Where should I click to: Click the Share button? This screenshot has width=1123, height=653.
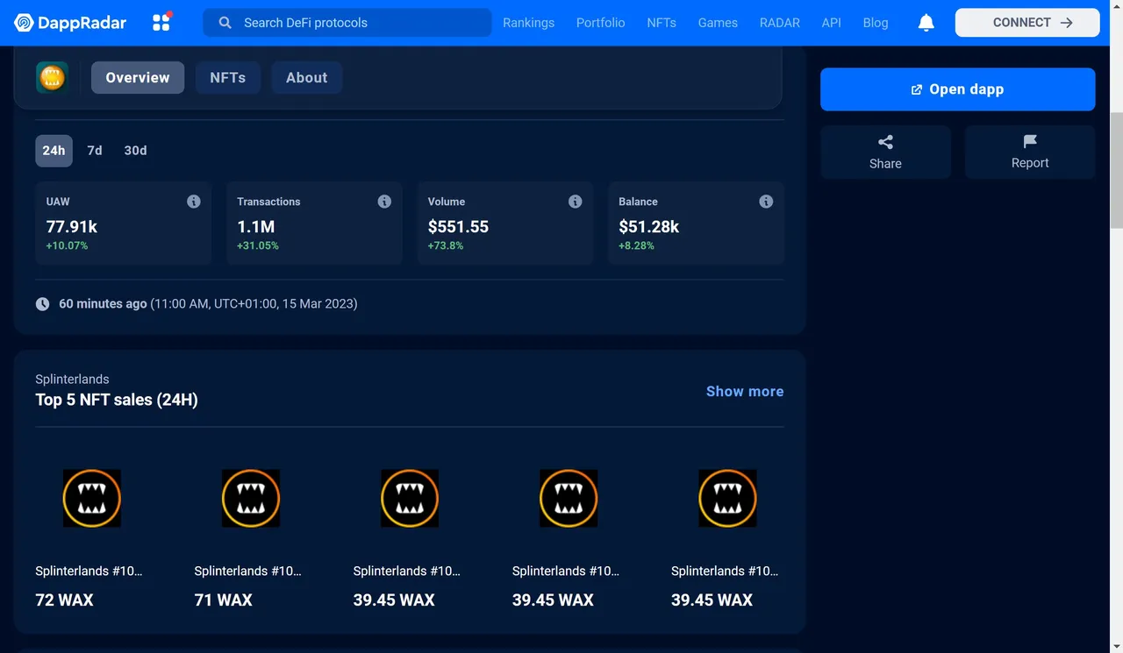pyautogui.click(x=885, y=152)
